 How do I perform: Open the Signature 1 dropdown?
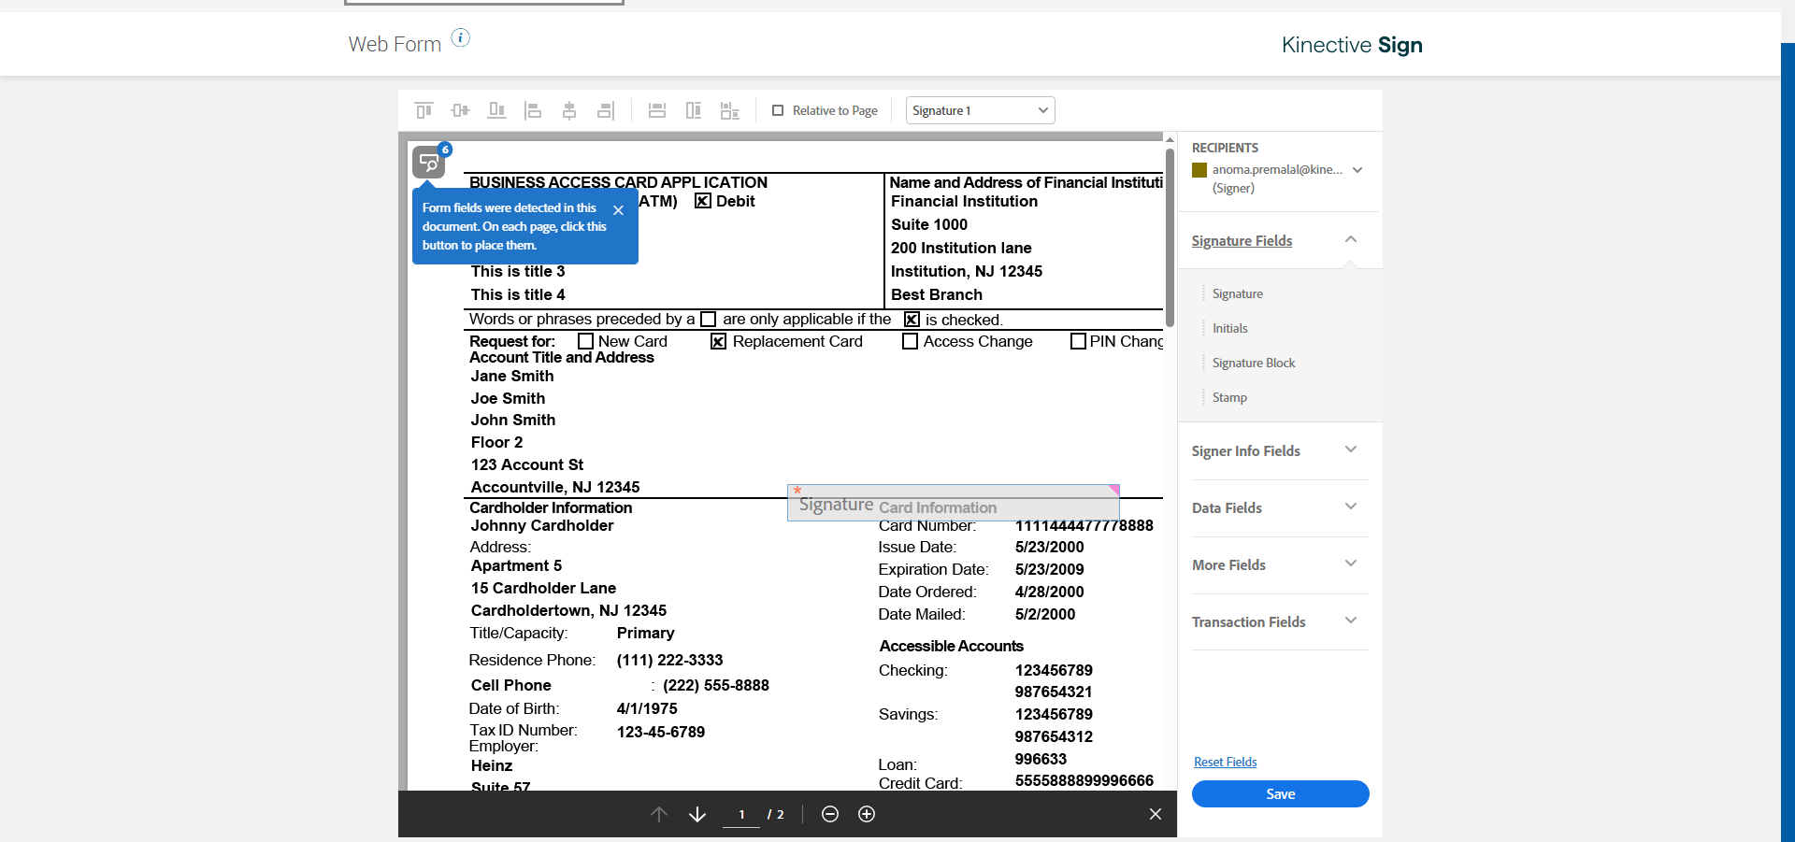(x=980, y=110)
